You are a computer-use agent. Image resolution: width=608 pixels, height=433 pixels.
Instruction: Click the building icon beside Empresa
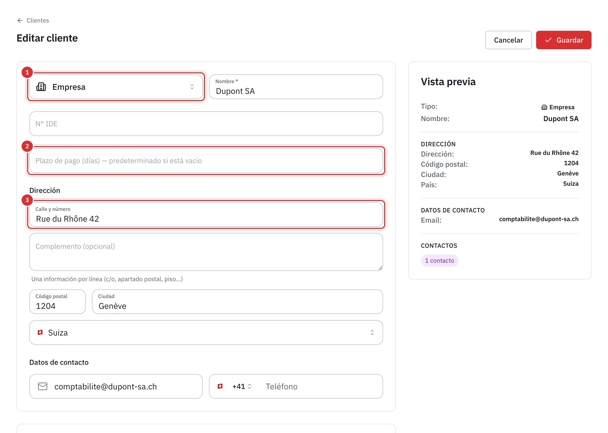point(41,87)
